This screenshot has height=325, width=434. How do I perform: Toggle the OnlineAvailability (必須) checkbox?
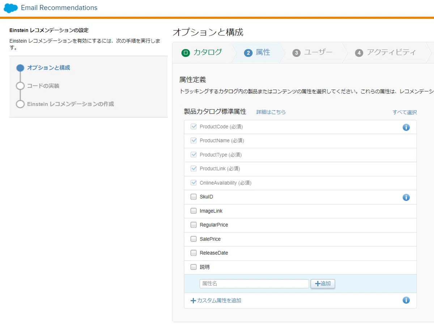pos(193,183)
